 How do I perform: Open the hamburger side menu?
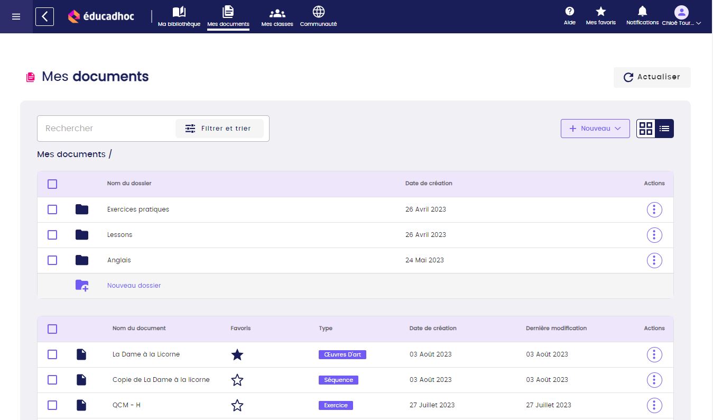pyautogui.click(x=16, y=16)
